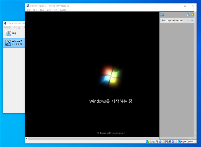The height and width of the screenshot is (147, 201).
Task: Click the optical disc status icon
Action: (151, 142)
